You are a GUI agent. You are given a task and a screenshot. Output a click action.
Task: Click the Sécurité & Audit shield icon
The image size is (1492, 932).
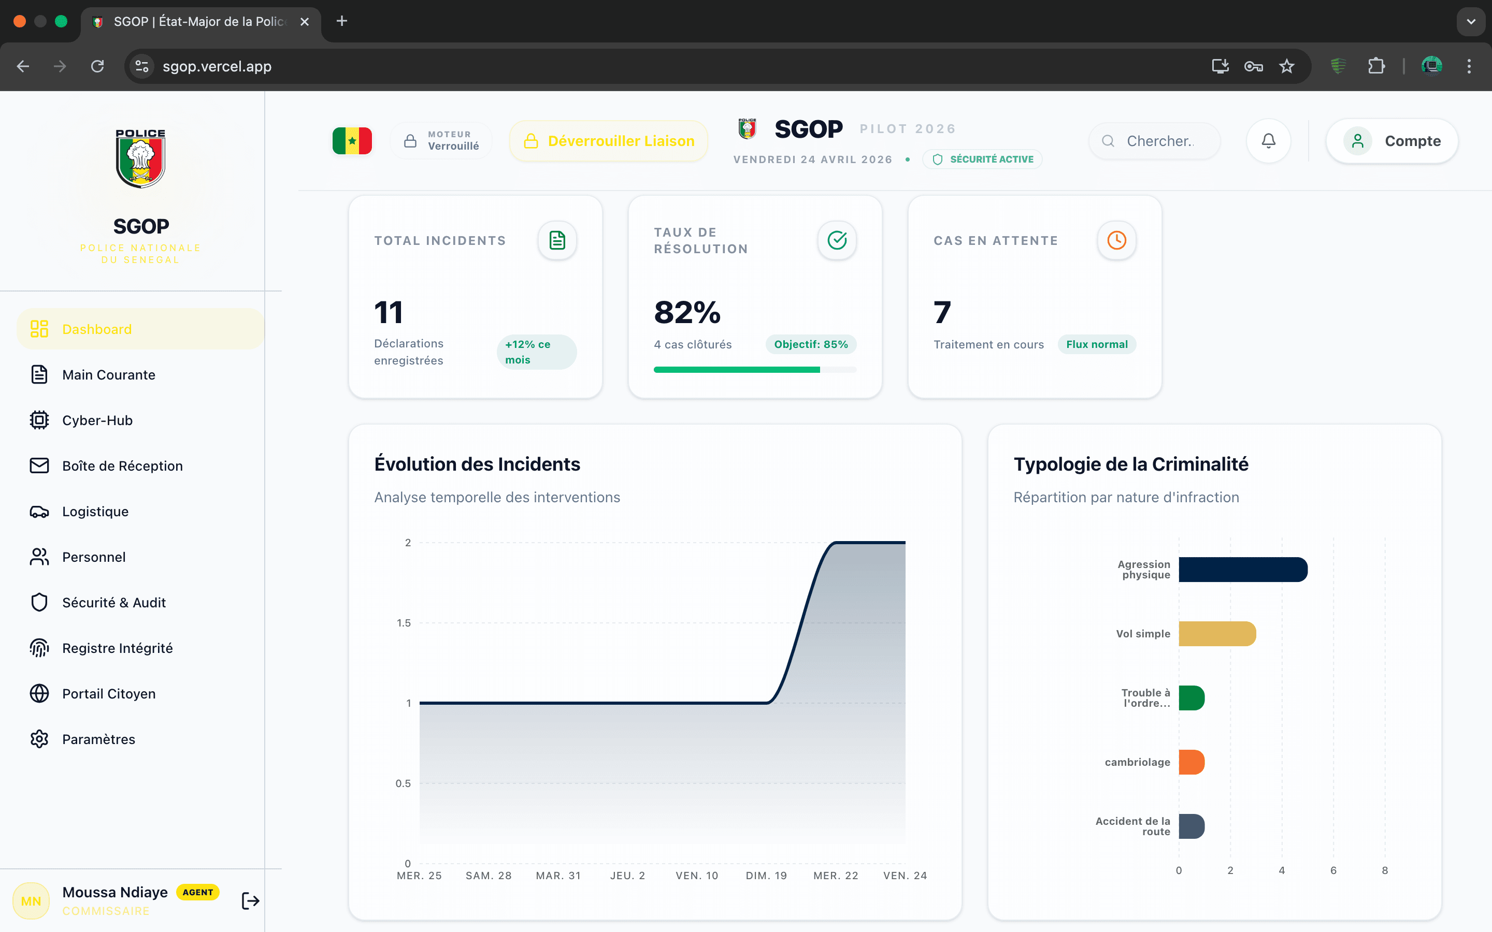[x=39, y=602]
